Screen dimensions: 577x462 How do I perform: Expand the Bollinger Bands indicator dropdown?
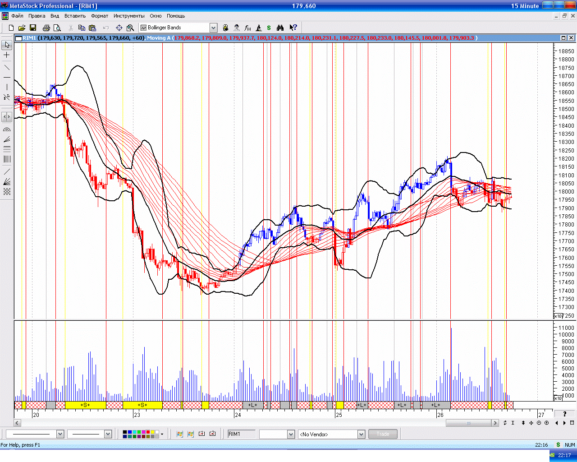[x=214, y=28]
